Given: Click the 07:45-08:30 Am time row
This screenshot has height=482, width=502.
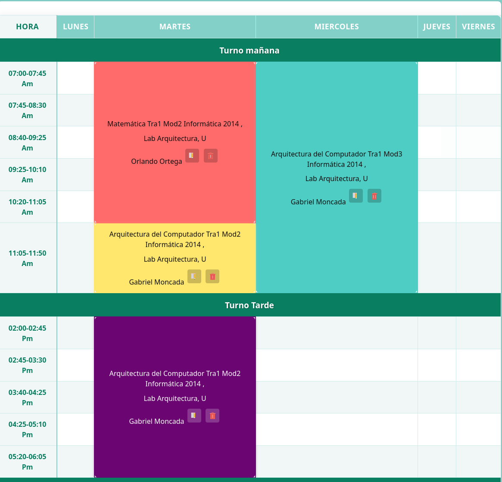Looking at the screenshot, I should coord(28,110).
